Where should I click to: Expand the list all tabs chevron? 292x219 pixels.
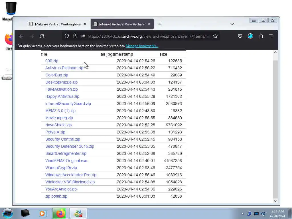(x=232, y=24)
